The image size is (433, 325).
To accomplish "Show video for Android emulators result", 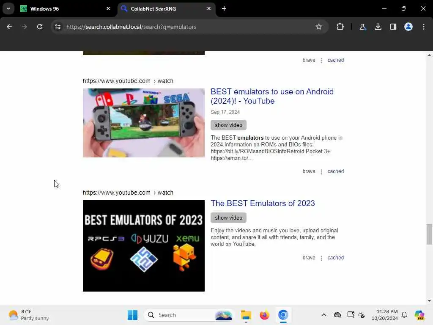I will coord(228,125).
